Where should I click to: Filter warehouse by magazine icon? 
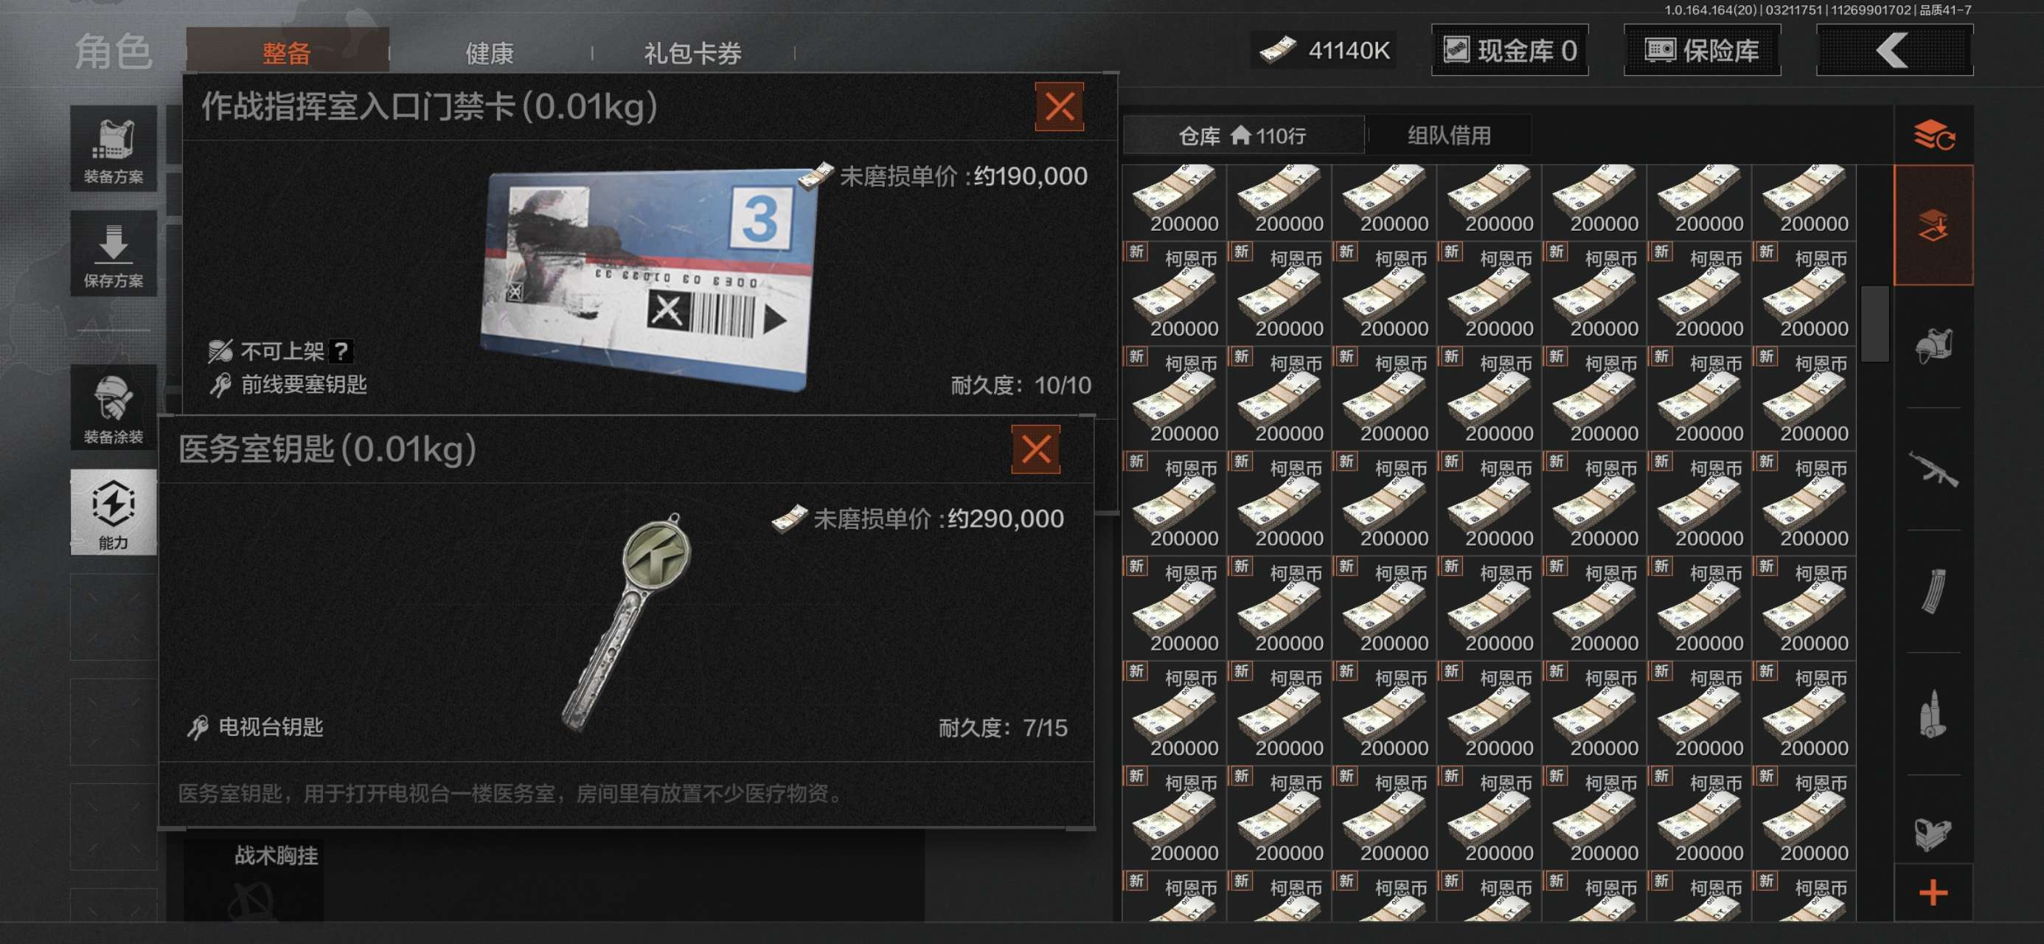(x=1933, y=591)
